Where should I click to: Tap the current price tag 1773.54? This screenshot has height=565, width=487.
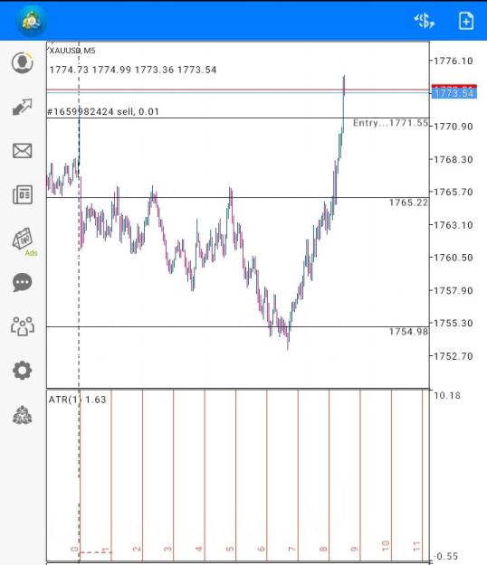pyautogui.click(x=454, y=93)
